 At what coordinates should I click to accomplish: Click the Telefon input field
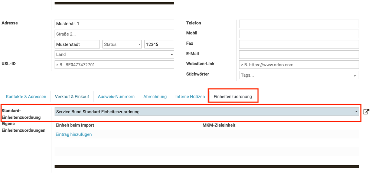point(299,24)
